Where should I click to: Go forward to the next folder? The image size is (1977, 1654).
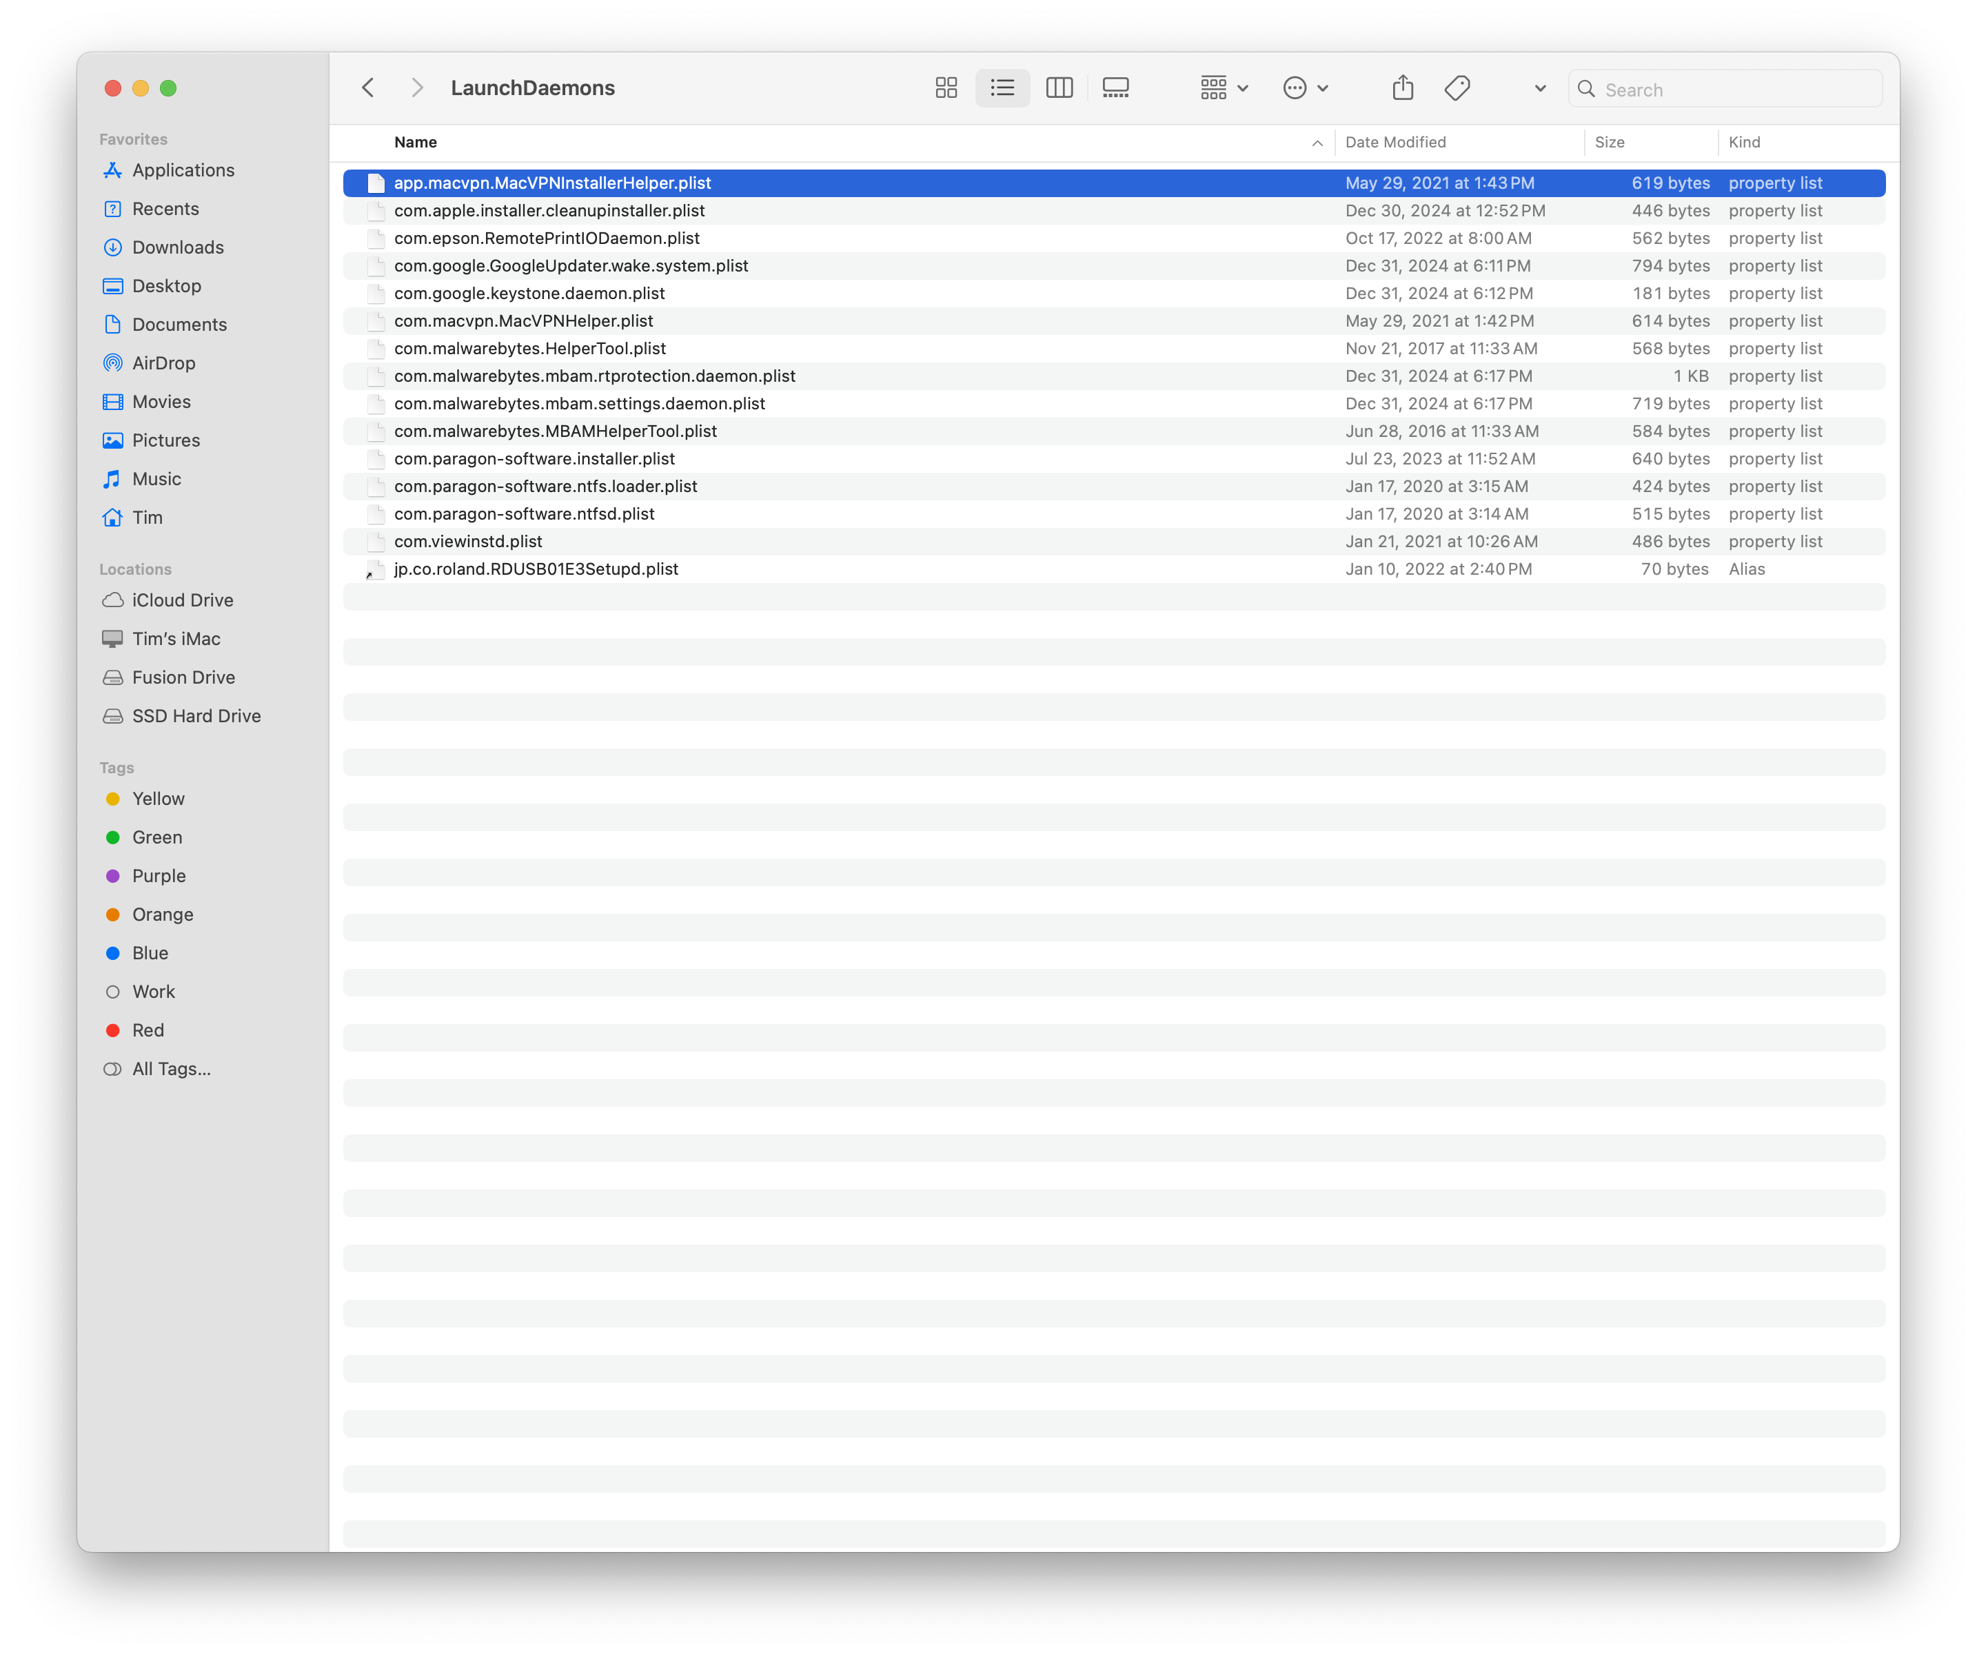point(417,88)
